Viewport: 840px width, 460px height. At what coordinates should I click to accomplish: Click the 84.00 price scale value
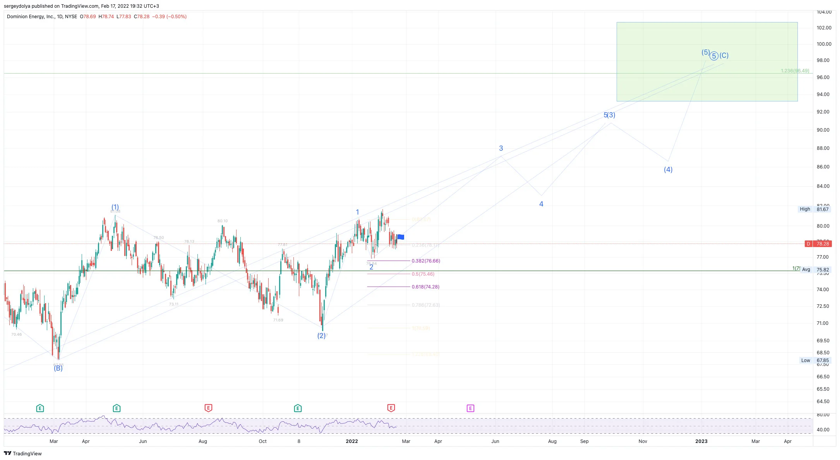[x=823, y=186]
